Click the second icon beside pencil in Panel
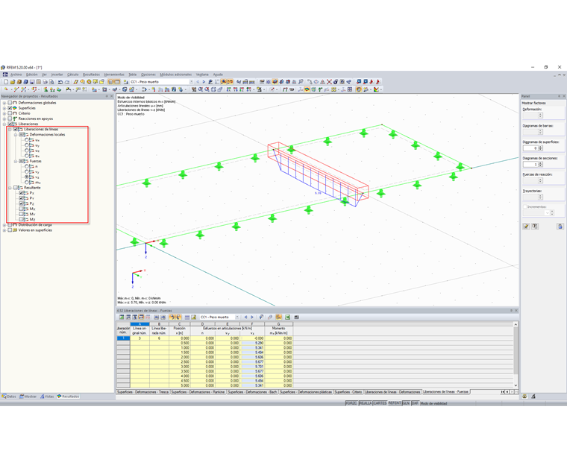Image resolution: width=567 pixels, height=471 pixels. tap(534, 227)
